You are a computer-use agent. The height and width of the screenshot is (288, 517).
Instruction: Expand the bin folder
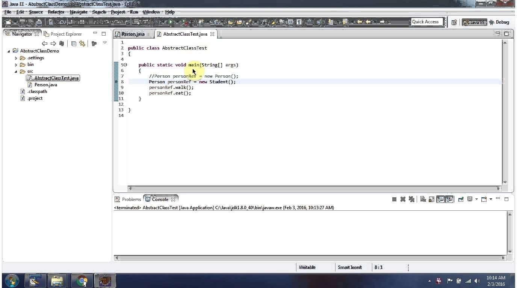pyautogui.click(x=16, y=65)
